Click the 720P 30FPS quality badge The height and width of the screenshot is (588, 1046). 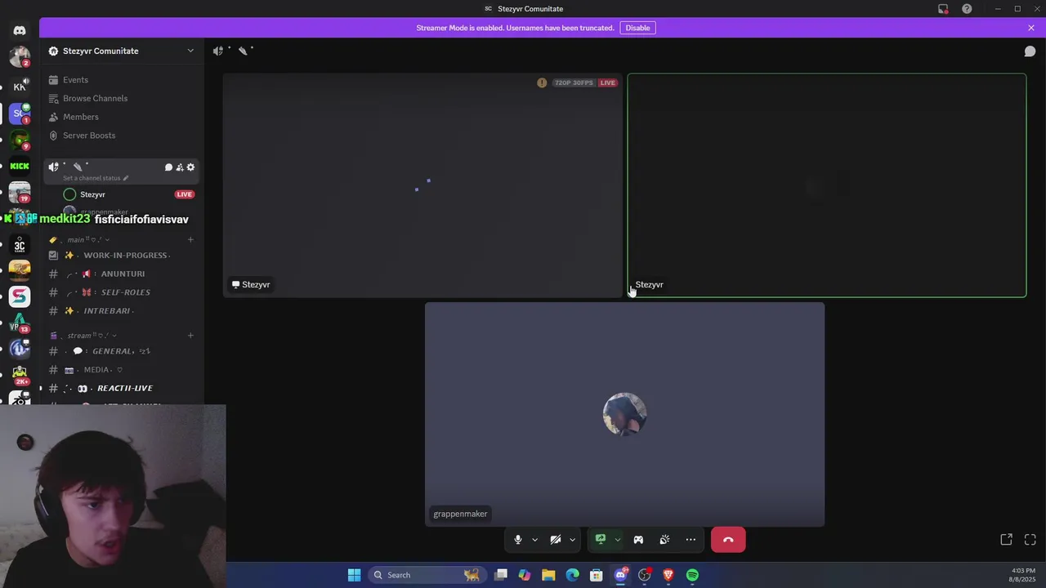574,82
